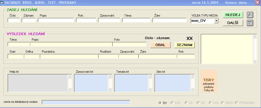Open the SEZNAM list button

click(x=185, y=45)
